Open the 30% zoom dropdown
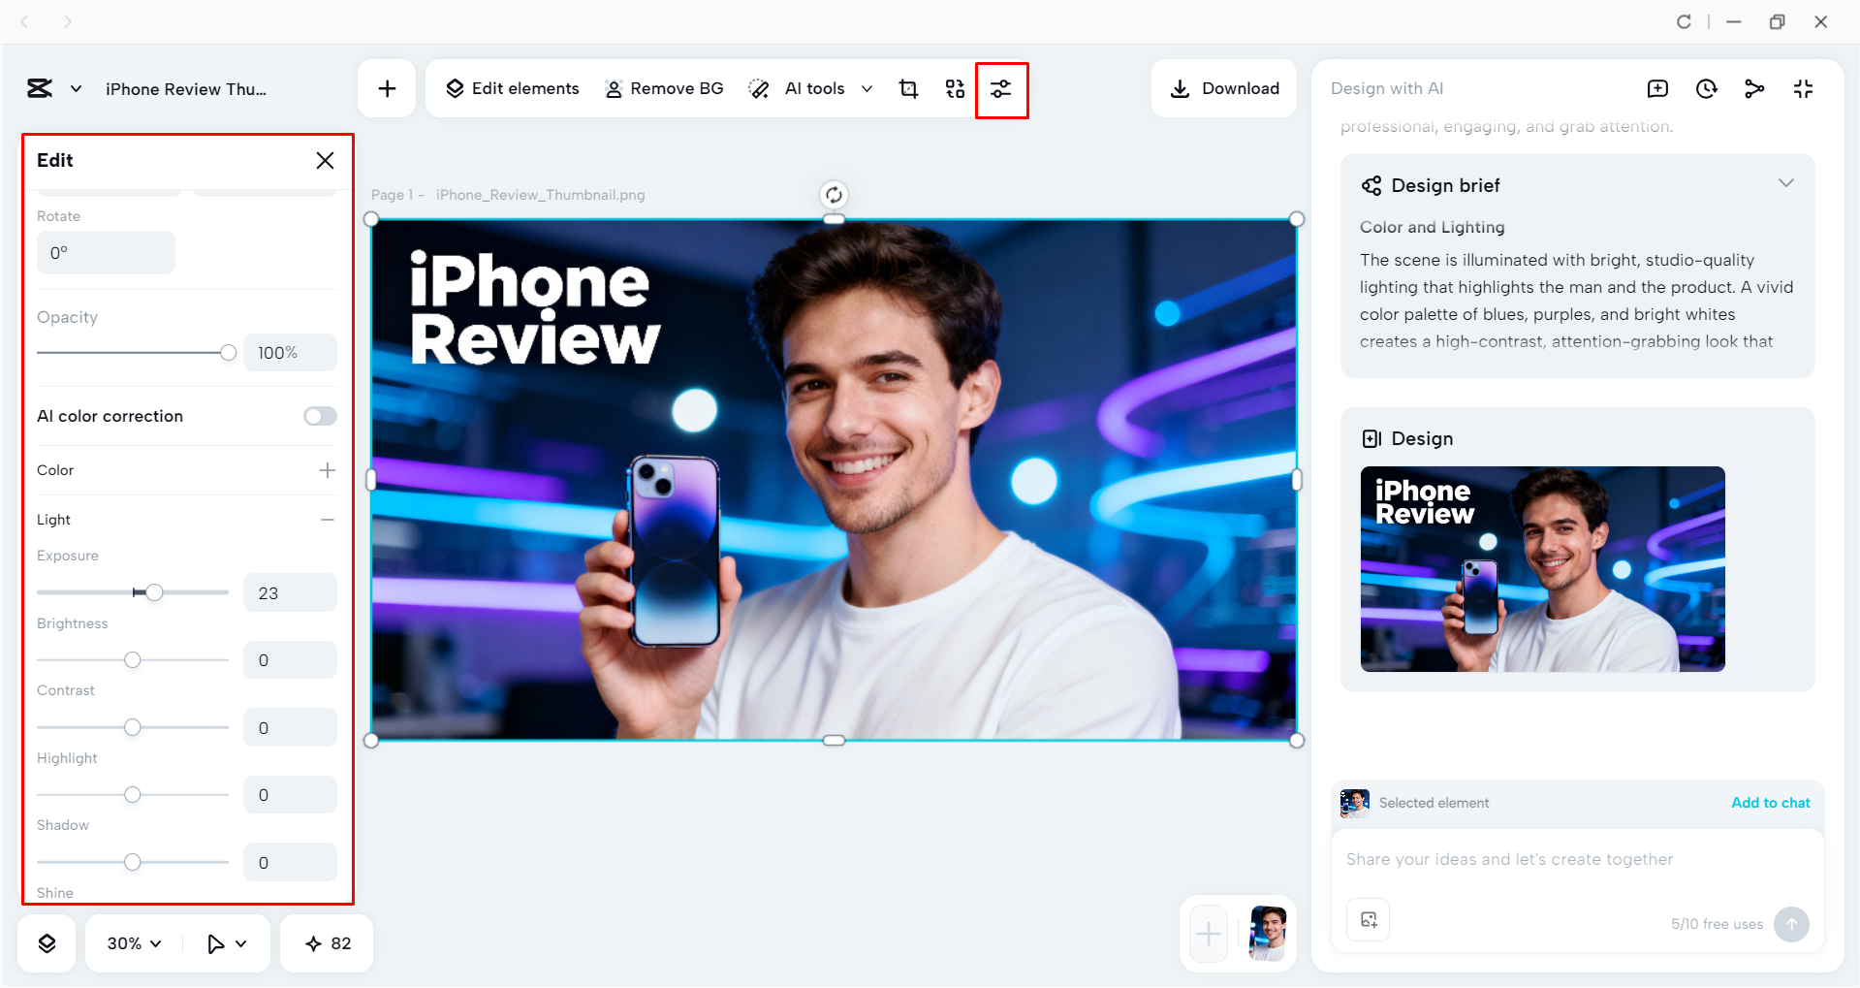 [x=134, y=943]
